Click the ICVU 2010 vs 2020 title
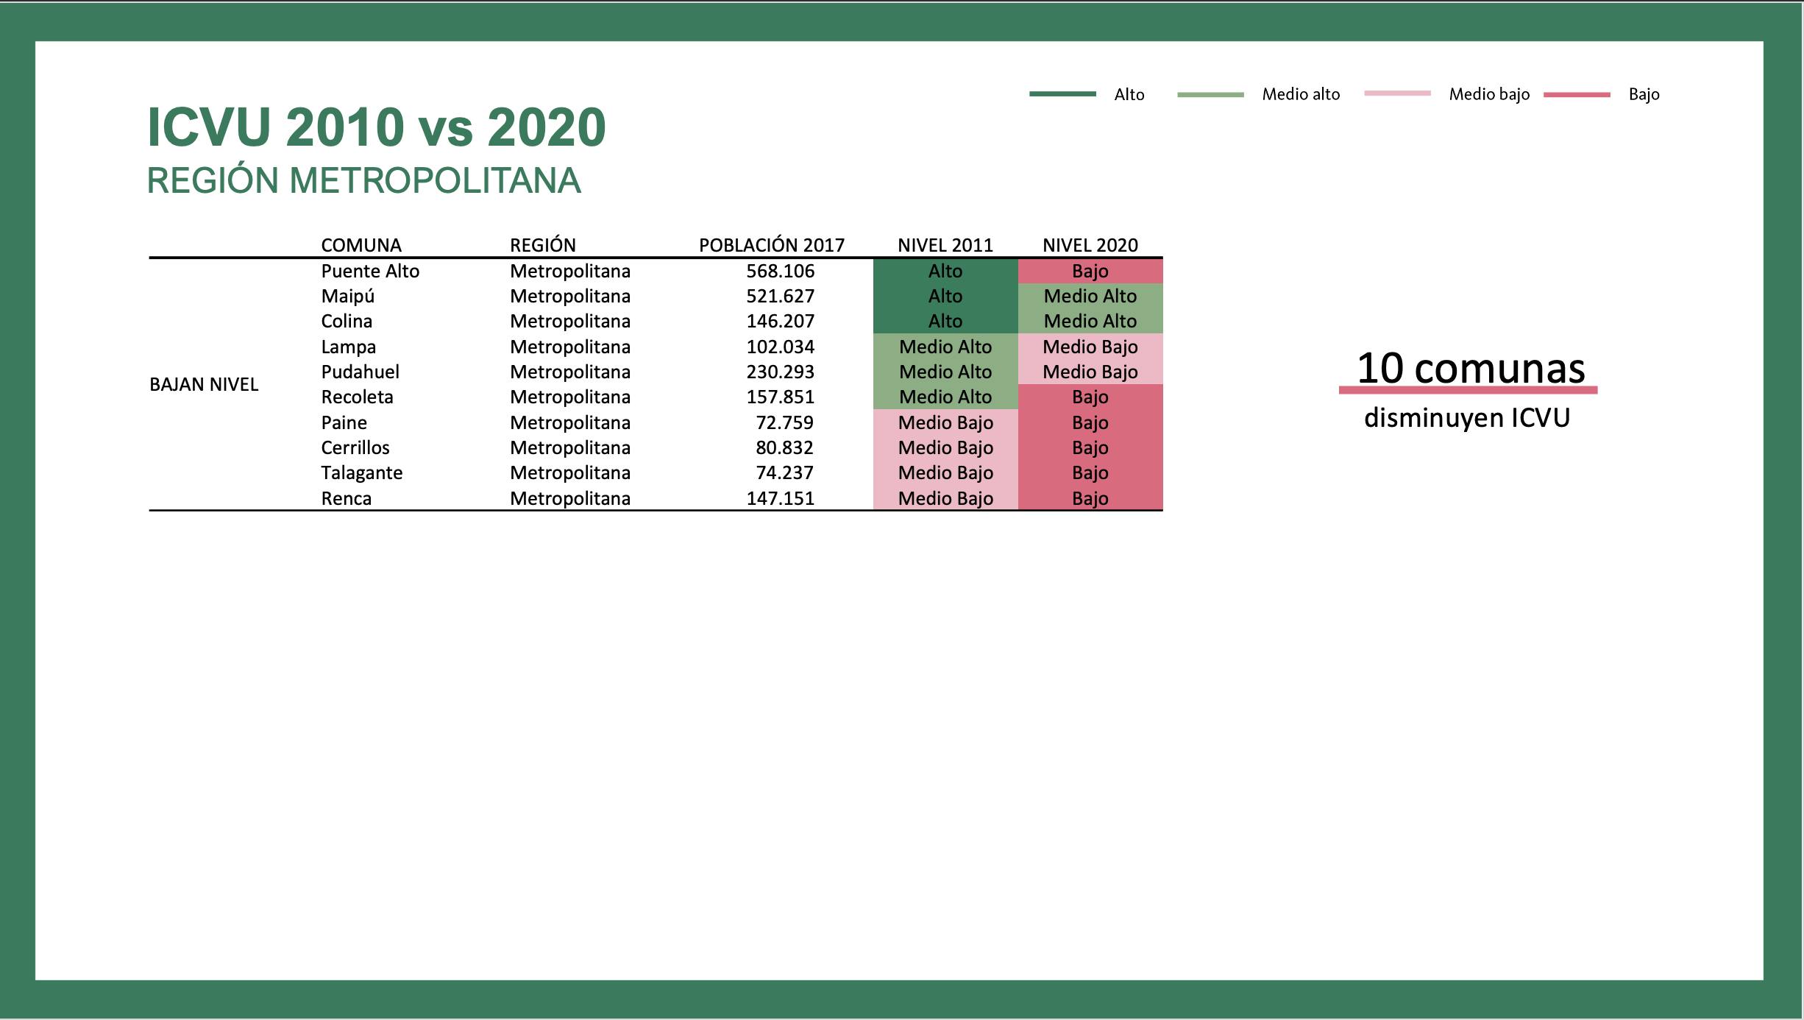The height and width of the screenshot is (1020, 1804). [376, 127]
